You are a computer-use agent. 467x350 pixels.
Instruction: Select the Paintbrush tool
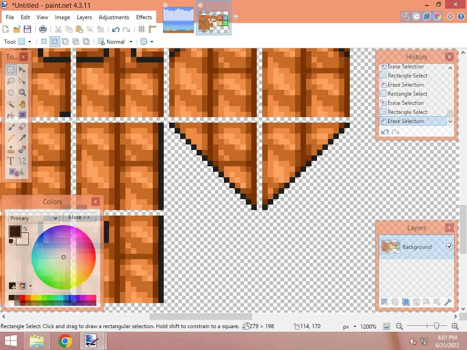click(11, 127)
